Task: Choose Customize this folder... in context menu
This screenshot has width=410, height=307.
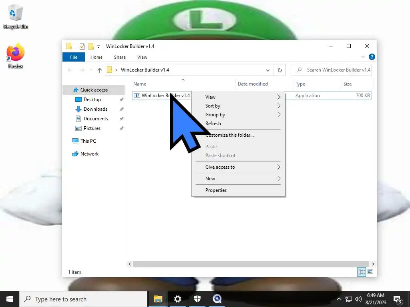Action: point(238,135)
